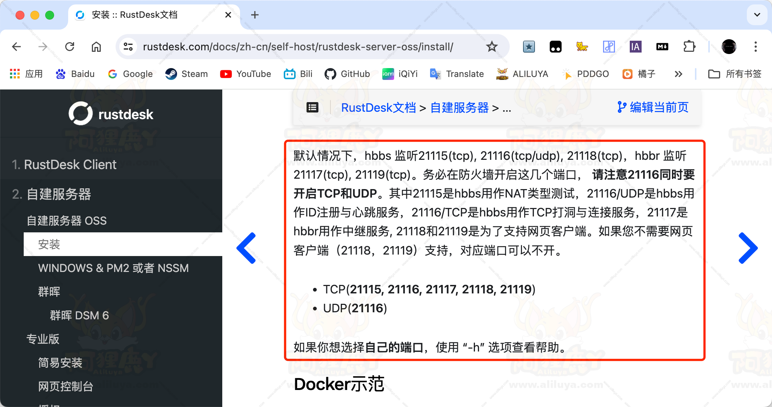Open the 简易安装 sidebar page
This screenshot has width=772, height=407.
60,363
